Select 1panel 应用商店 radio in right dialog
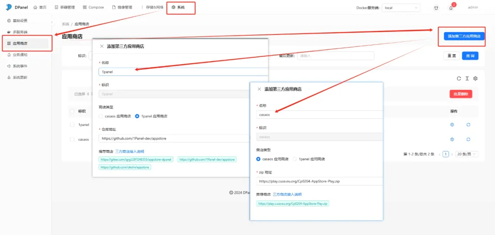 tap(295, 159)
